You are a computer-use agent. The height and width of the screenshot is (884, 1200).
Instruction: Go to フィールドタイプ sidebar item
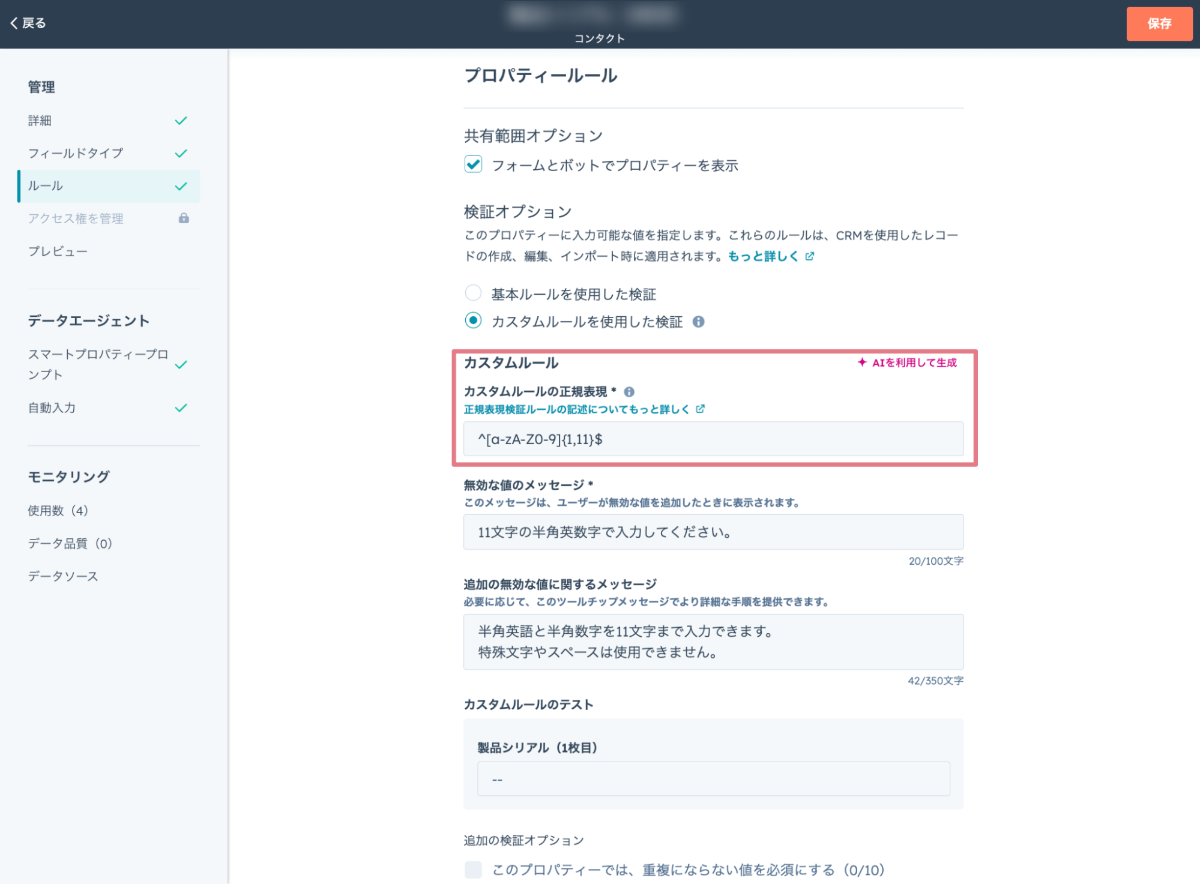(x=76, y=153)
